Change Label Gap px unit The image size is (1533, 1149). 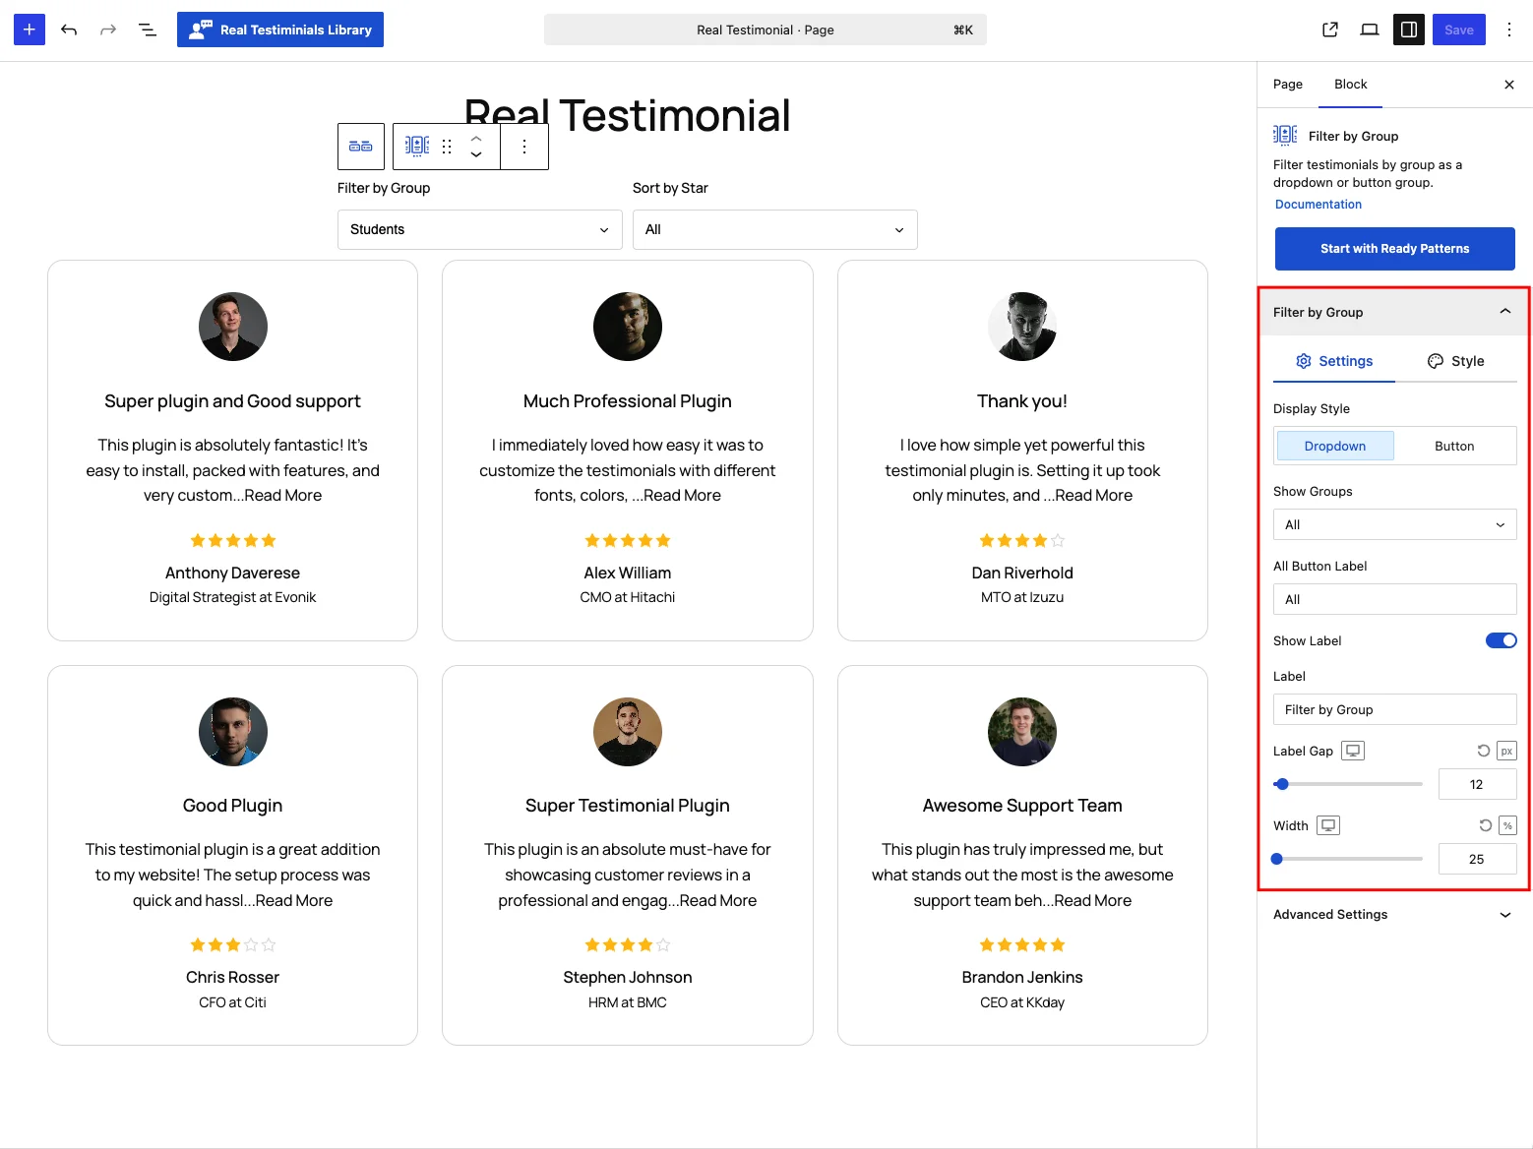tap(1506, 751)
